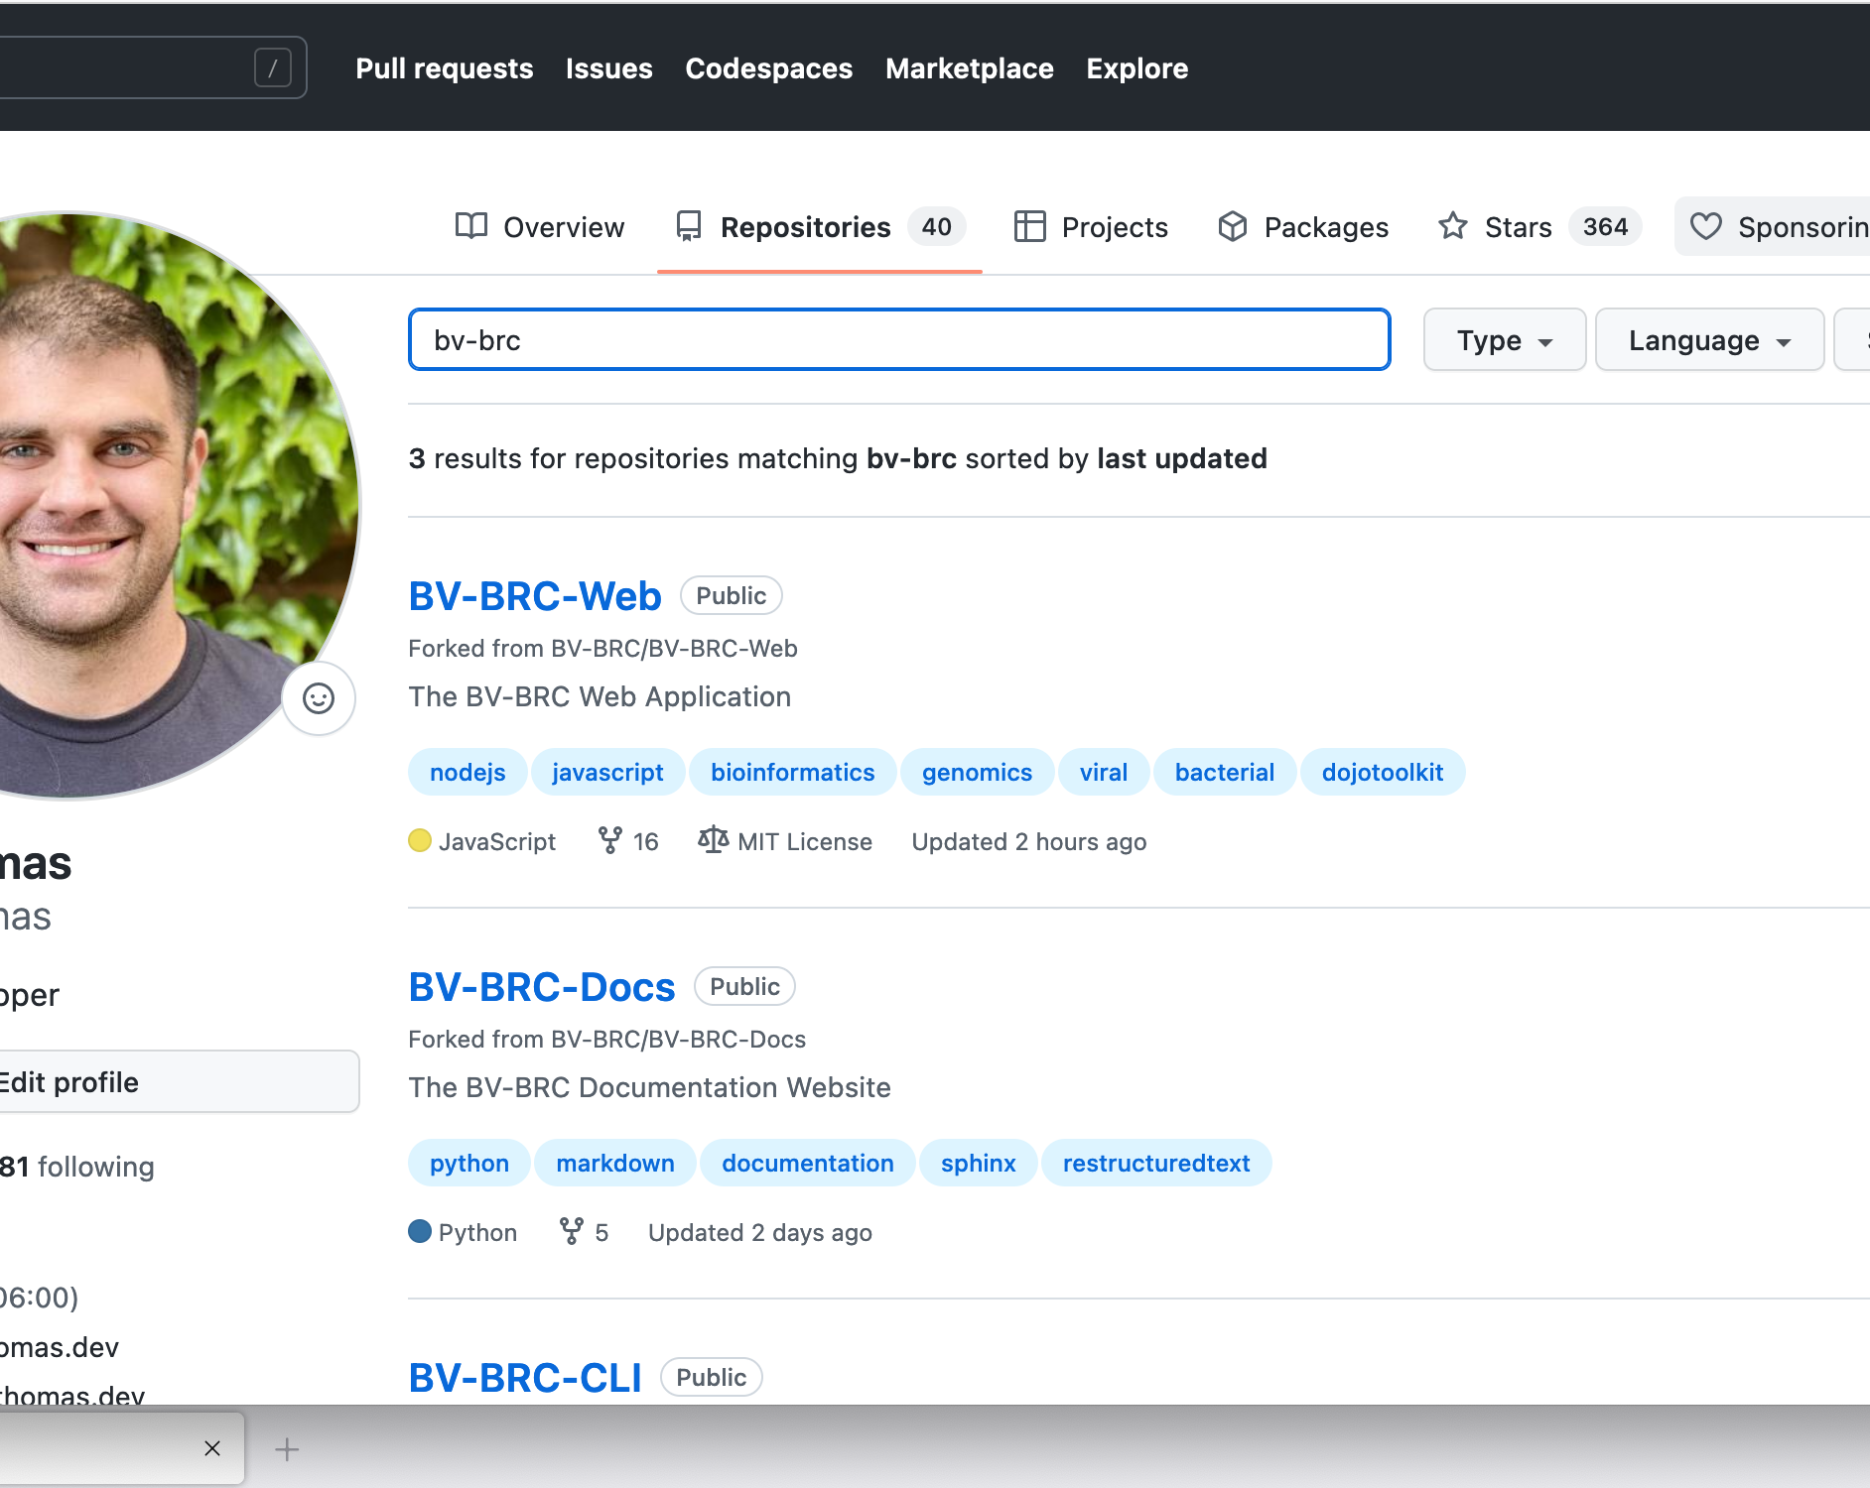Click the MIT License scale icon

pos(713,840)
